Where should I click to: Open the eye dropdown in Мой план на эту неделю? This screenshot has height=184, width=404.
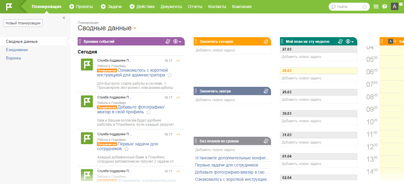350,42
